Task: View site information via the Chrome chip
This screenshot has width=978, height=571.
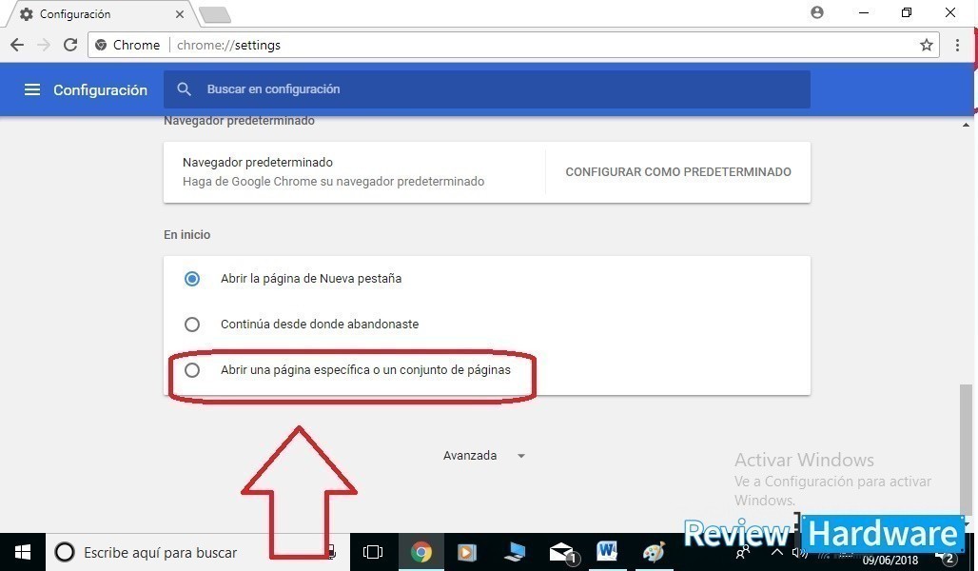Action: (x=127, y=45)
